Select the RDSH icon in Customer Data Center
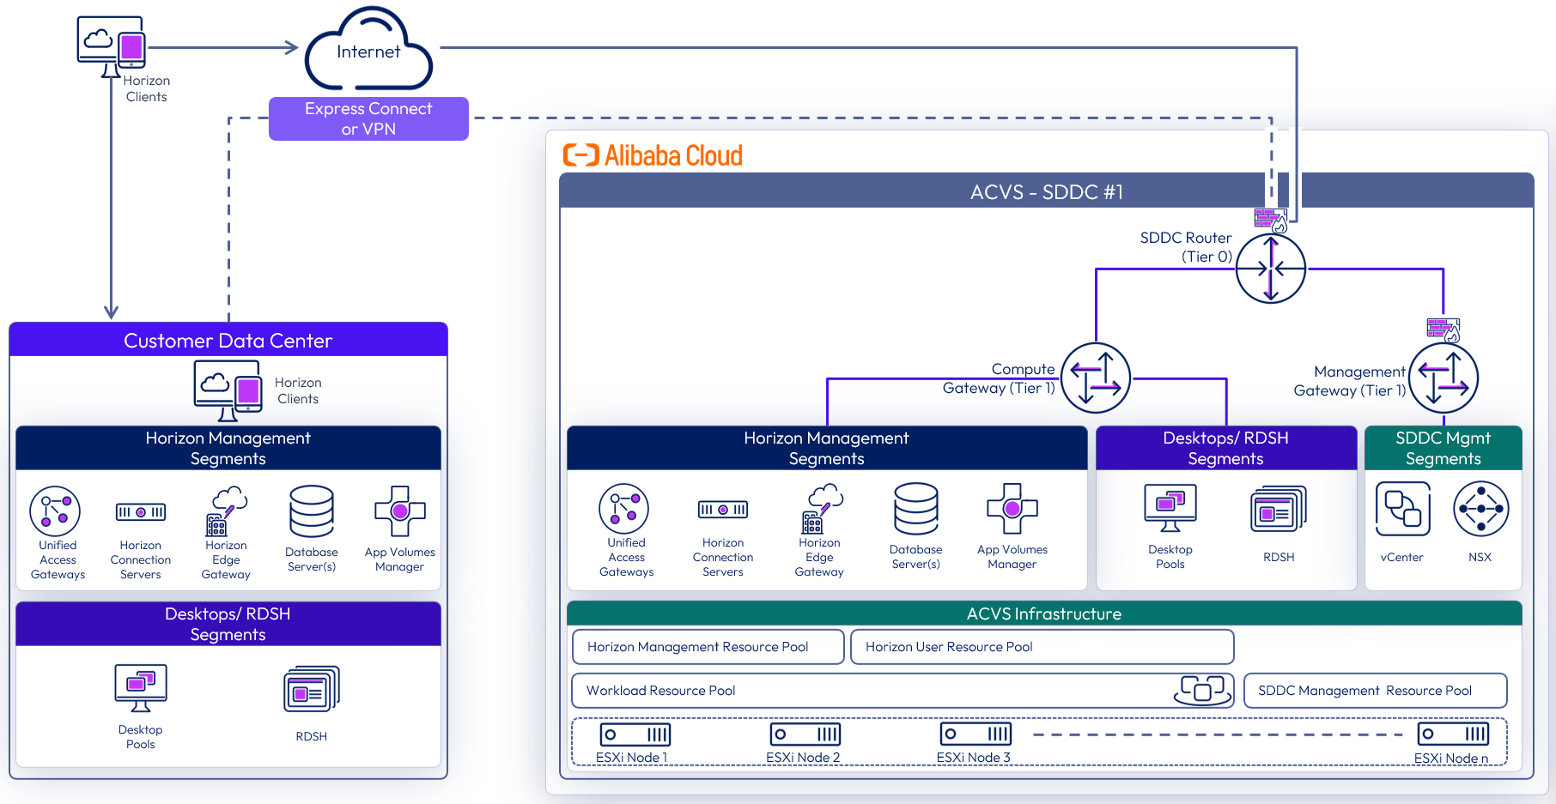This screenshot has width=1556, height=804. [x=311, y=689]
